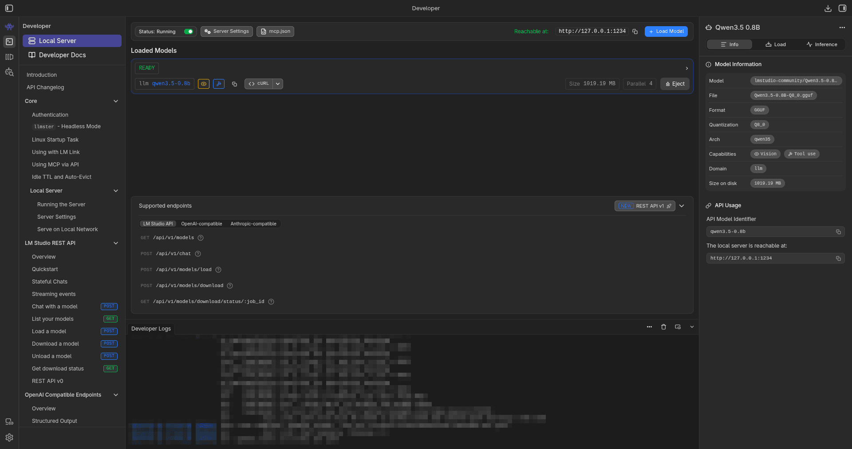Click the API Model Identifier field

point(775,232)
